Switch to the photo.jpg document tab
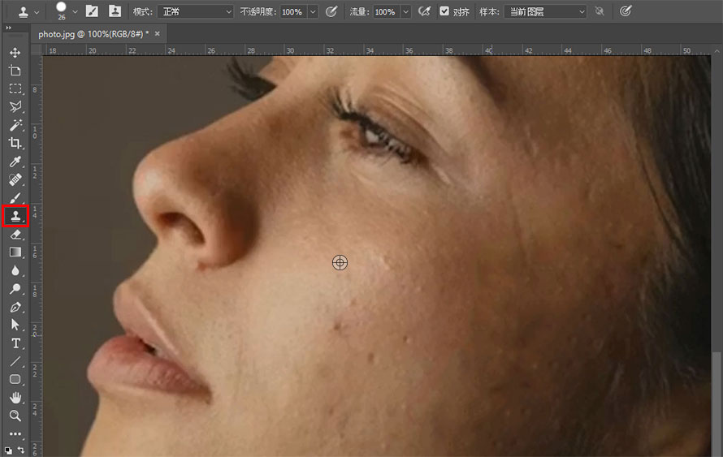Screen dimensions: 723x457 (x=93, y=34)
